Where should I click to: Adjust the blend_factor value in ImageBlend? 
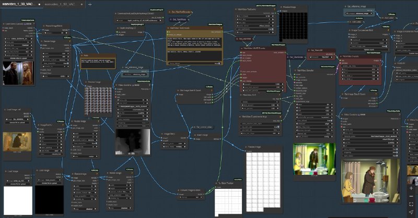[175, 144]
